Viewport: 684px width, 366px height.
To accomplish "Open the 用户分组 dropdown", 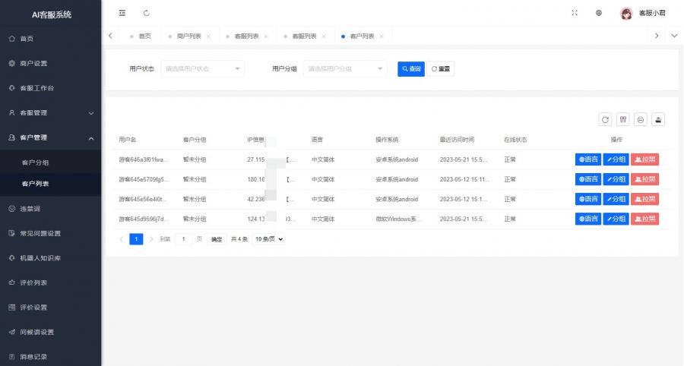I will (345, 69).
